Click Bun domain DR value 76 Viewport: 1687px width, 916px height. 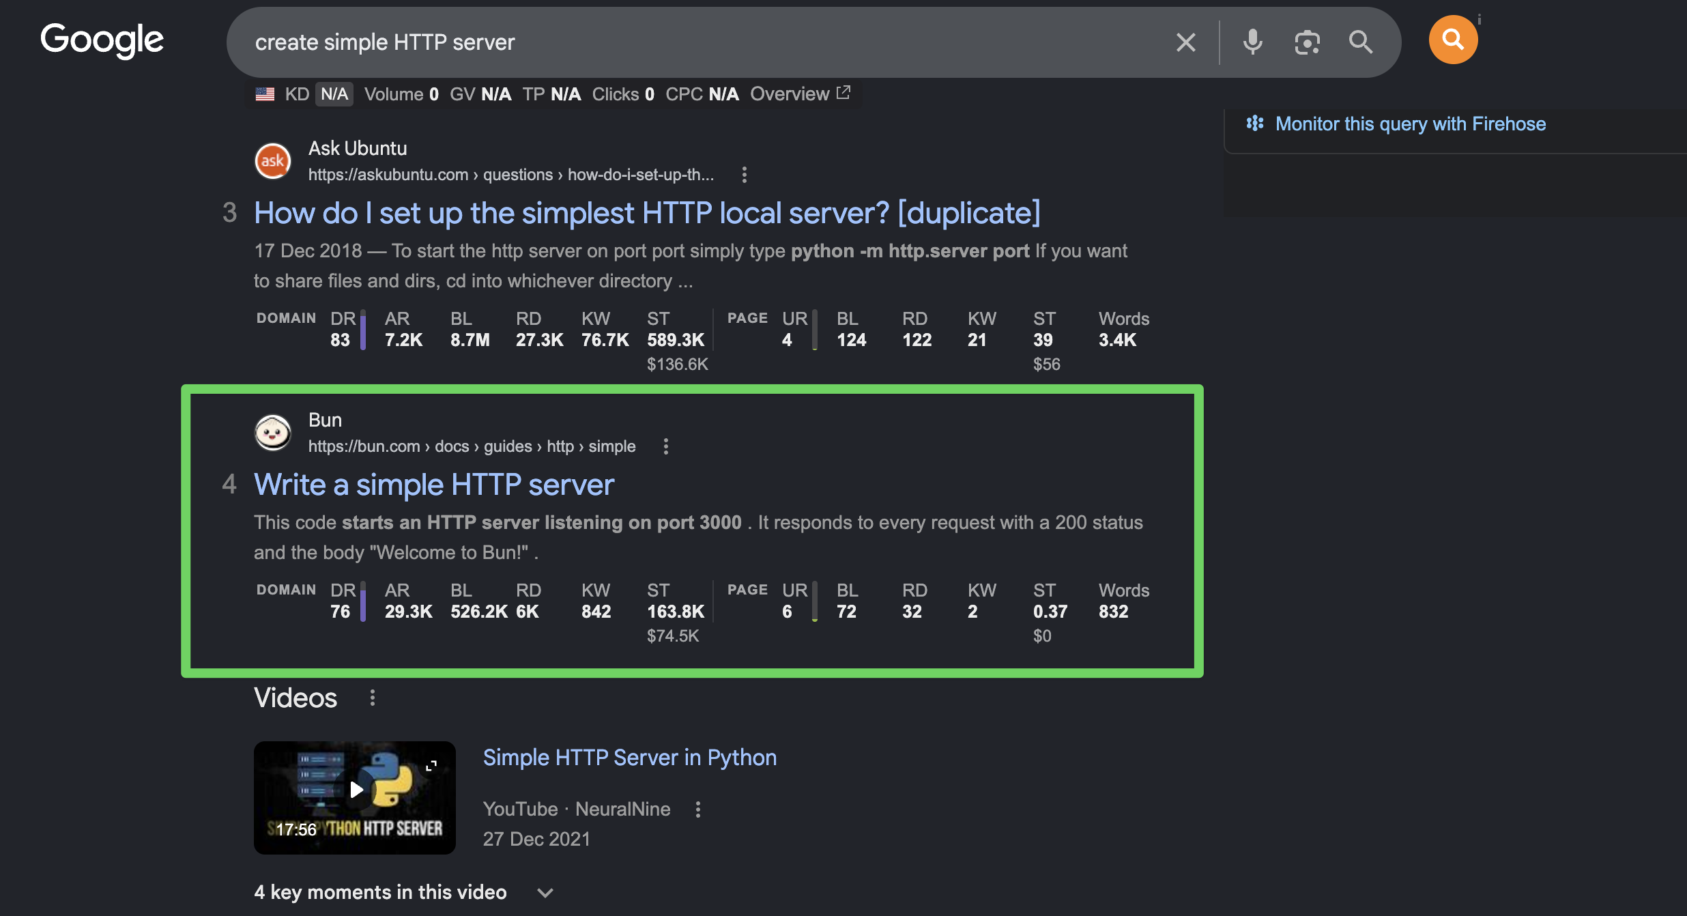point(340,612)
